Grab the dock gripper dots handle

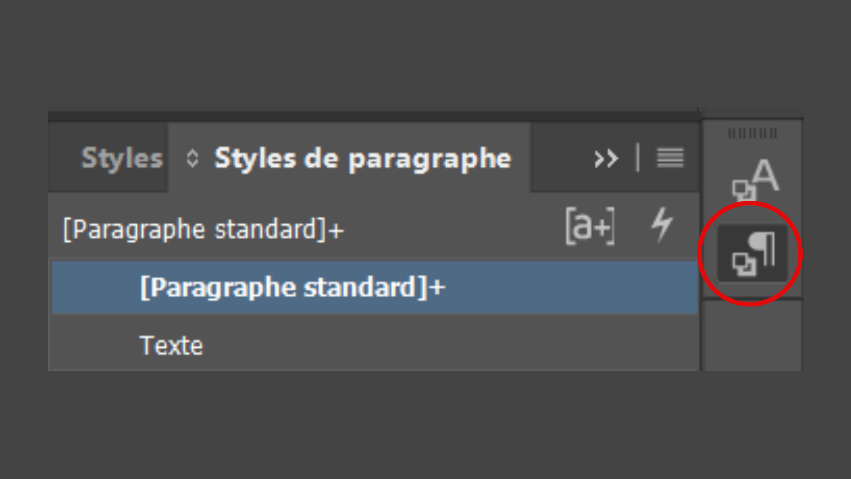pyautogui.click(x=753, y=133)
